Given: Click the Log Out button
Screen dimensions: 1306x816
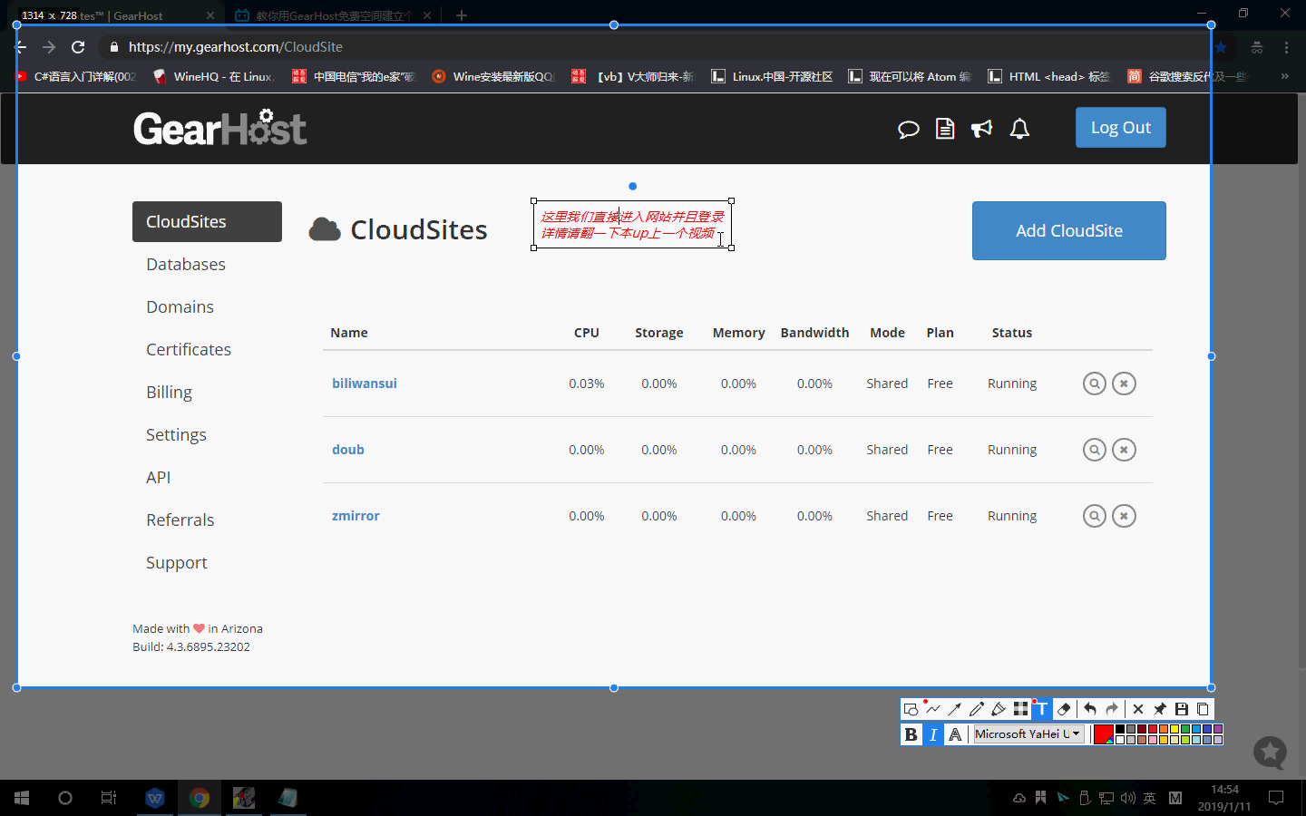Looking at the screenshot, I should point(1121,128).
